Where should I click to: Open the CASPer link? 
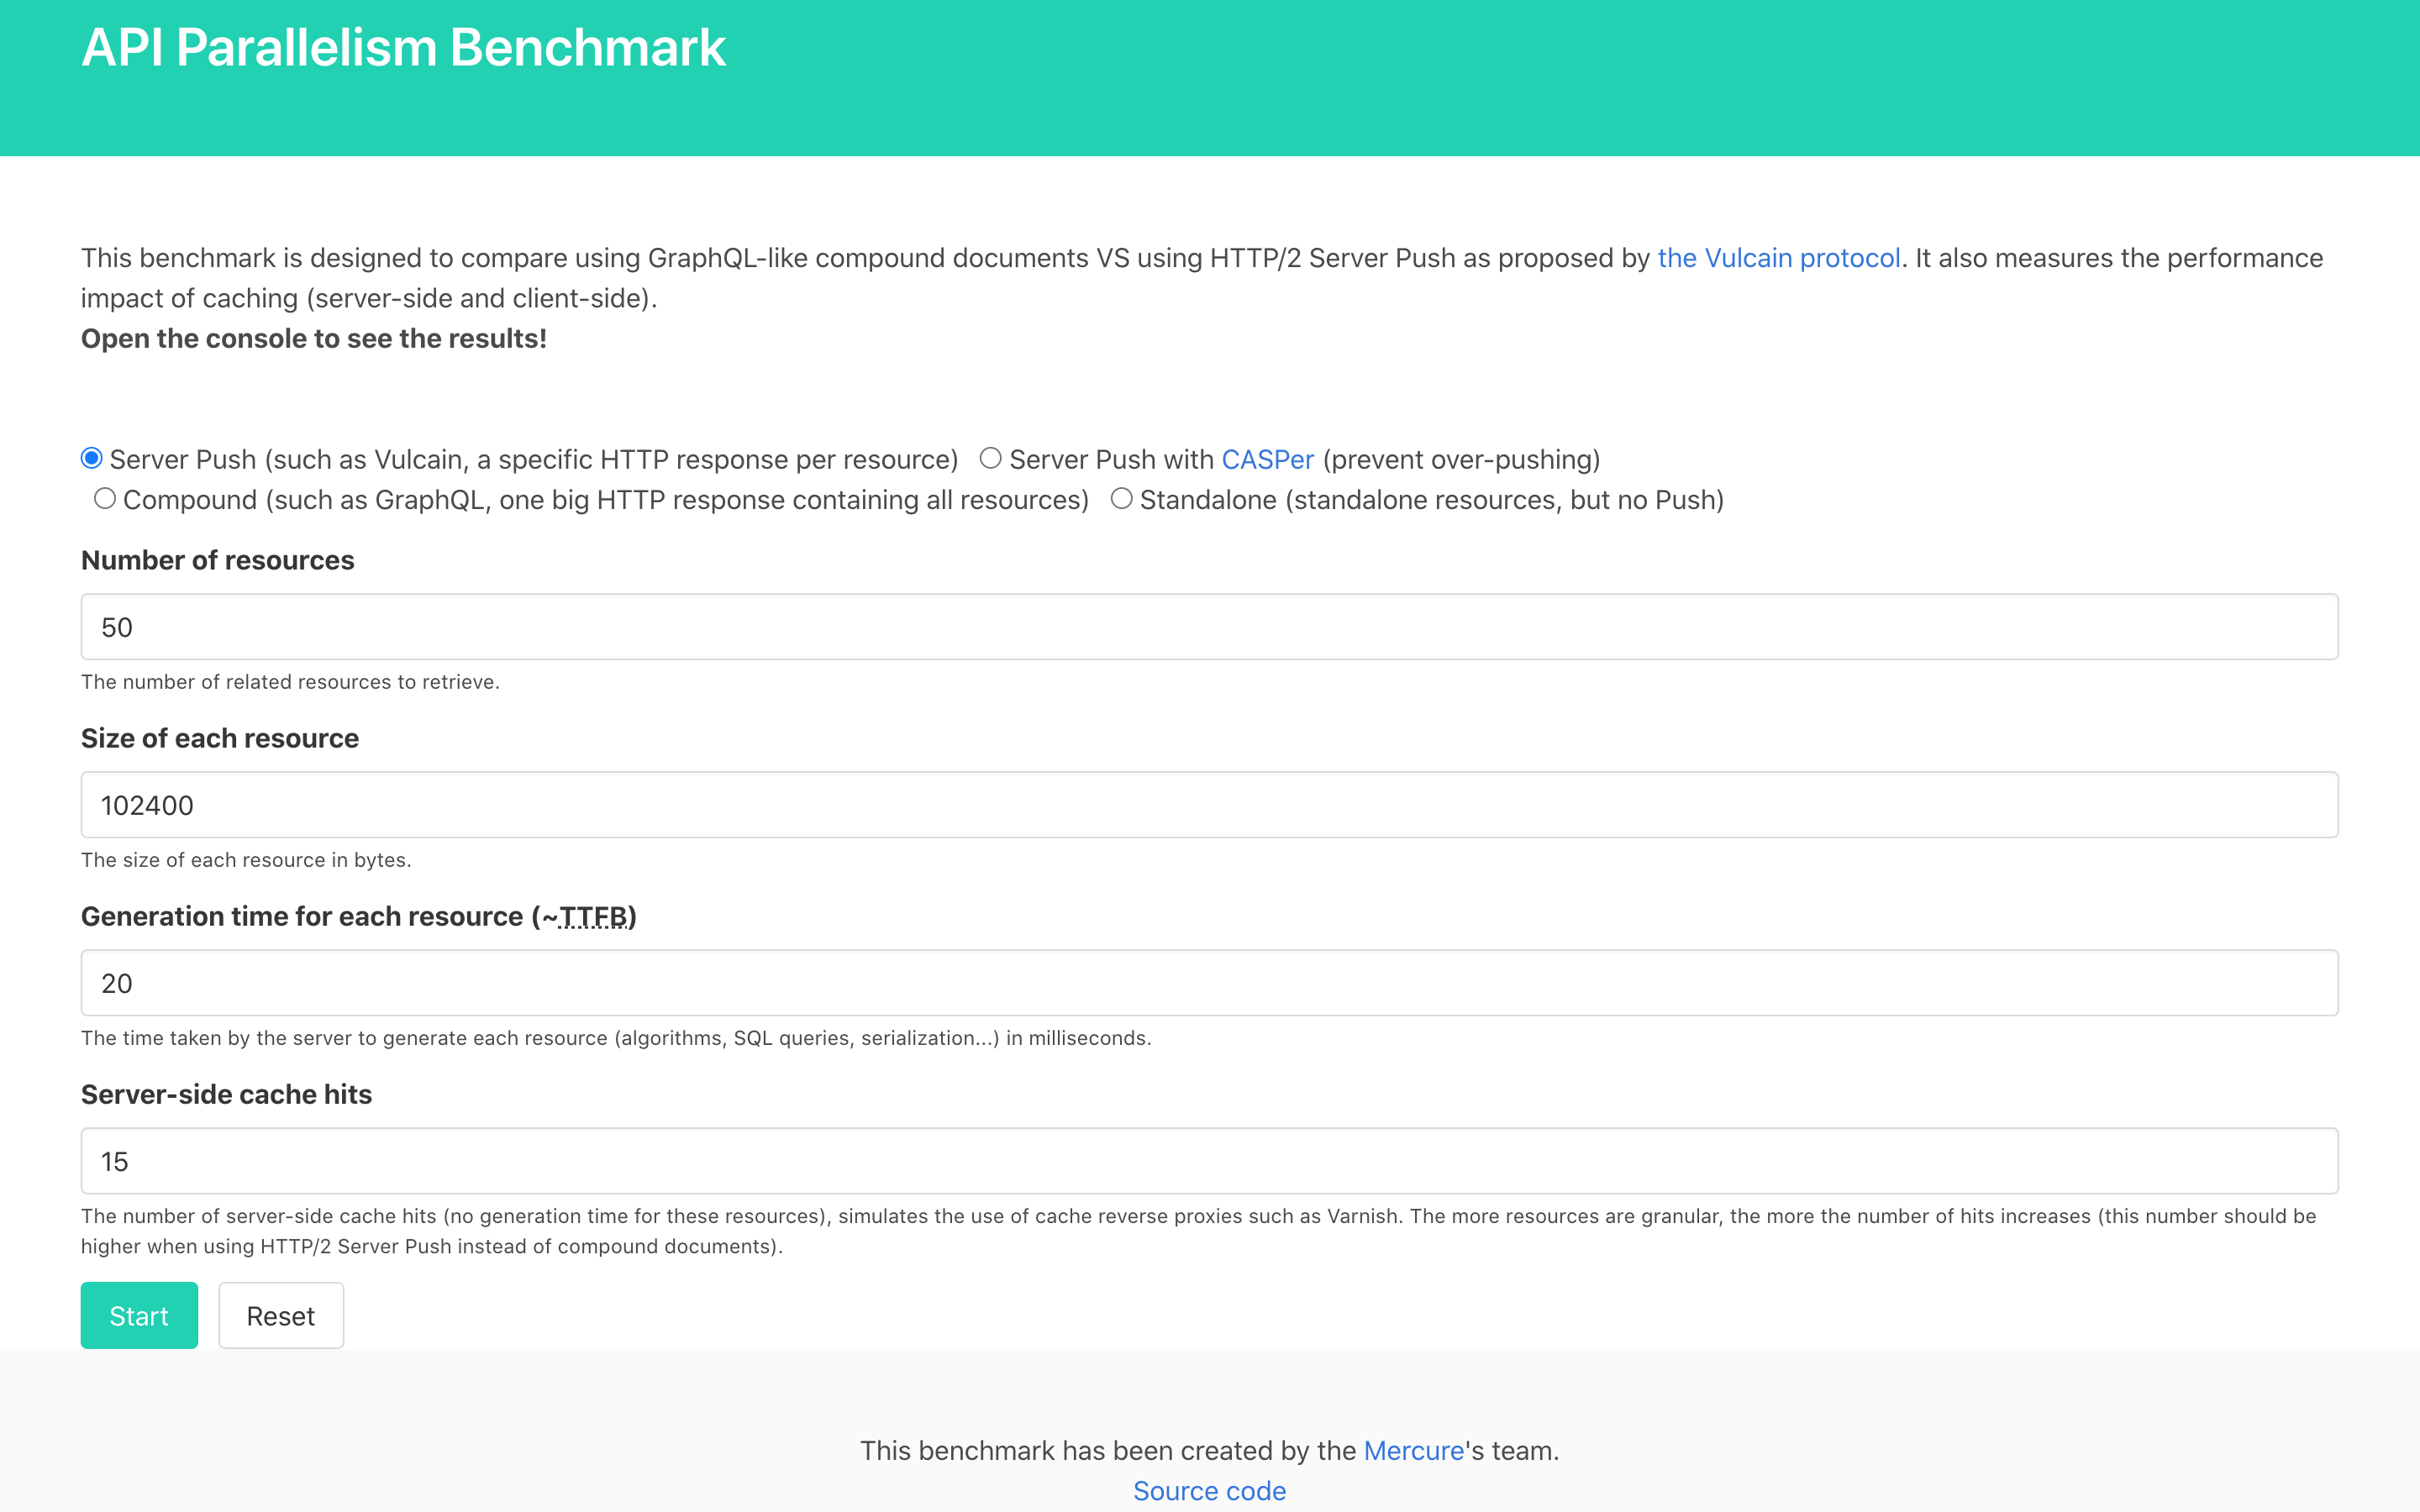click(1267, 459)
